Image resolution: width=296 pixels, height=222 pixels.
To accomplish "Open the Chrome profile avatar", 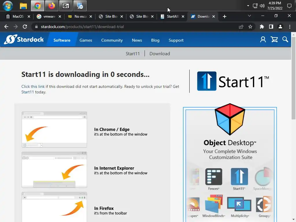I will pos(280,27).
